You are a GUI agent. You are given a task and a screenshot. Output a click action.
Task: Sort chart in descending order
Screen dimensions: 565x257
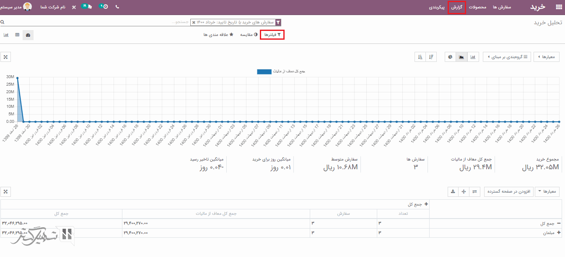(x=431, y=57)
